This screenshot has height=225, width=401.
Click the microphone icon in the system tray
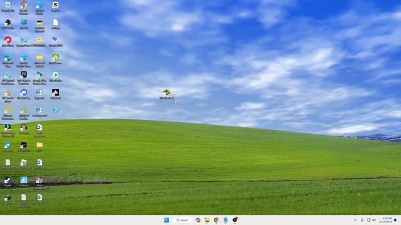coord(362,220)
